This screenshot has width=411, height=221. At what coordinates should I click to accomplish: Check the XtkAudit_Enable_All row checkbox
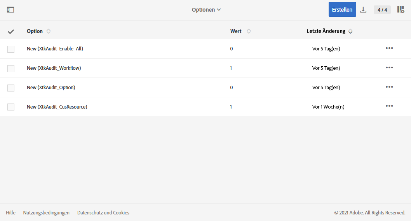tap(11, 49)
